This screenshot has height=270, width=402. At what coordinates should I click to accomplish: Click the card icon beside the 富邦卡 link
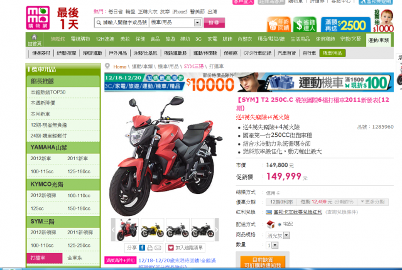point(269,212)
